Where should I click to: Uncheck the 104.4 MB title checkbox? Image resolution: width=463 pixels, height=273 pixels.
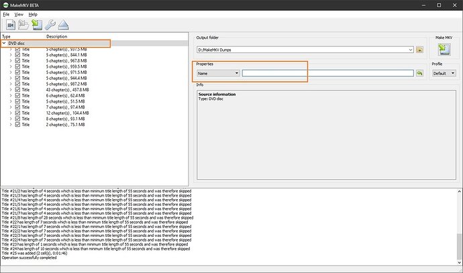pyautogui.click(x=17, y=113)
